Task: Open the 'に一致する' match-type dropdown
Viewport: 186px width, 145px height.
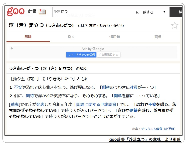Action: pos(151,12)
